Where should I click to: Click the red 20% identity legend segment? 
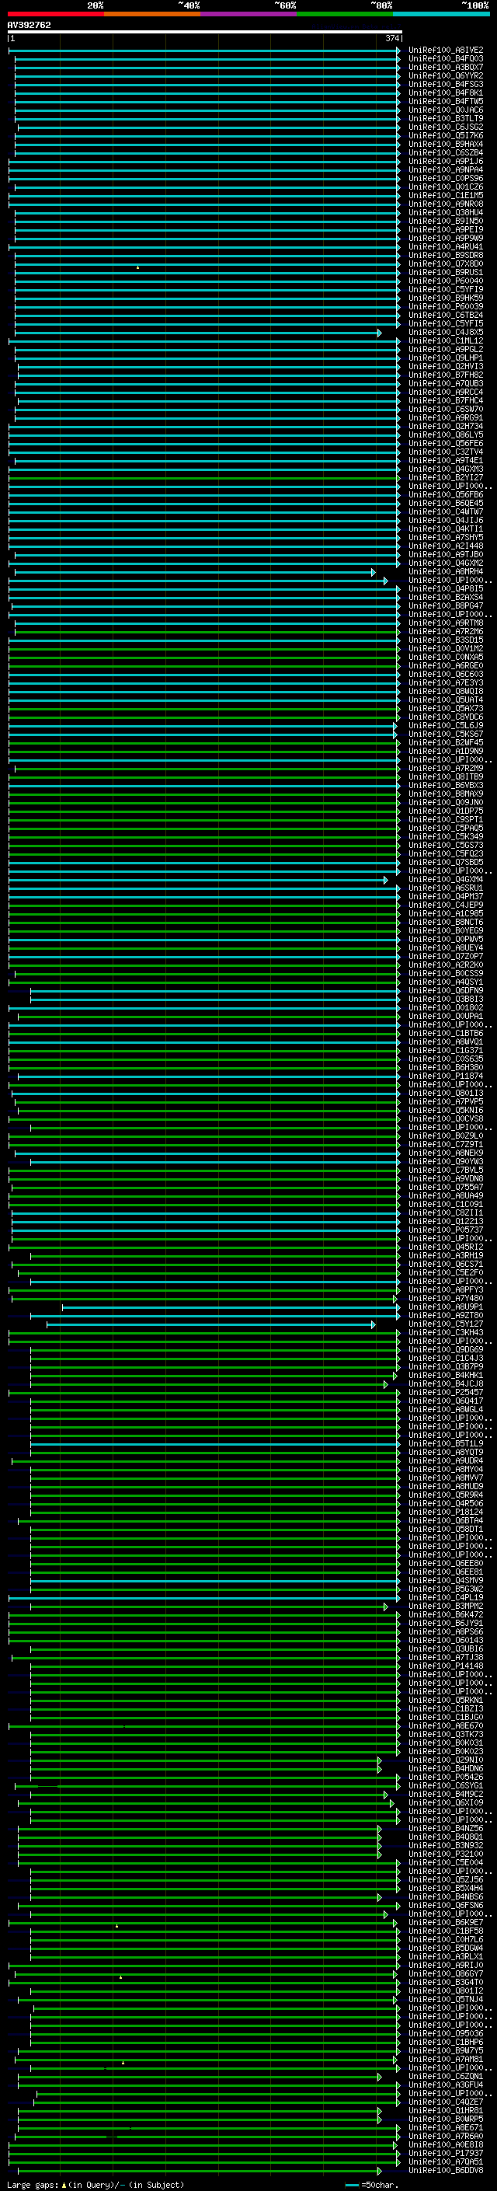tap(55, 14)
